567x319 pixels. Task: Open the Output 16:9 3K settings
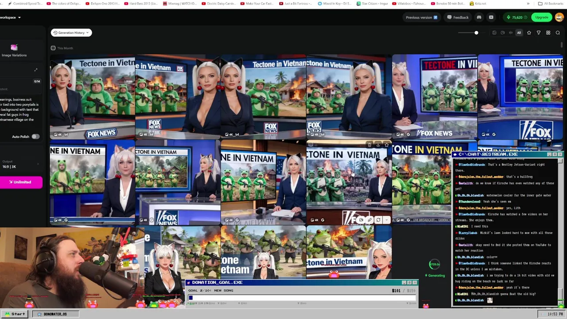tap(19, 164)
